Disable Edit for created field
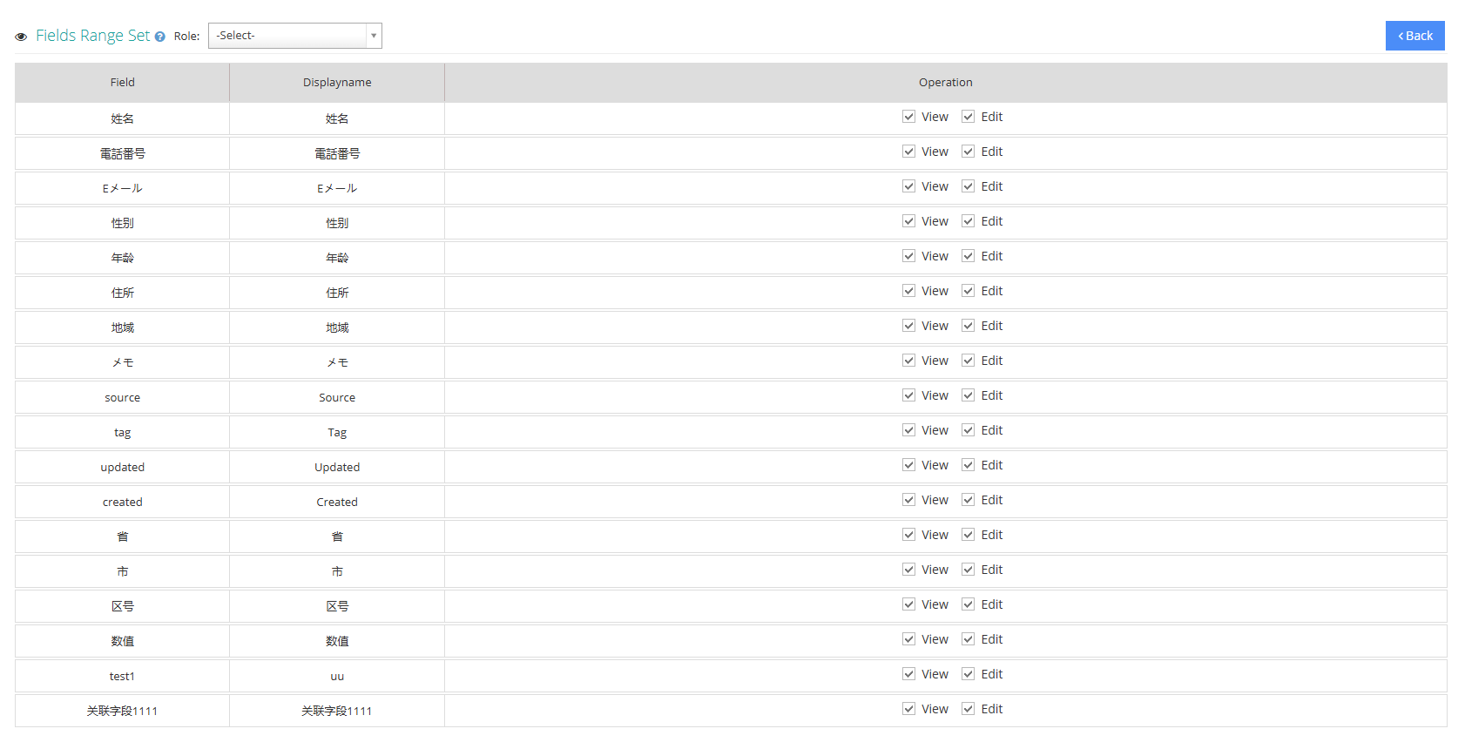This screenshot has width=1465, height=749. 968,500
